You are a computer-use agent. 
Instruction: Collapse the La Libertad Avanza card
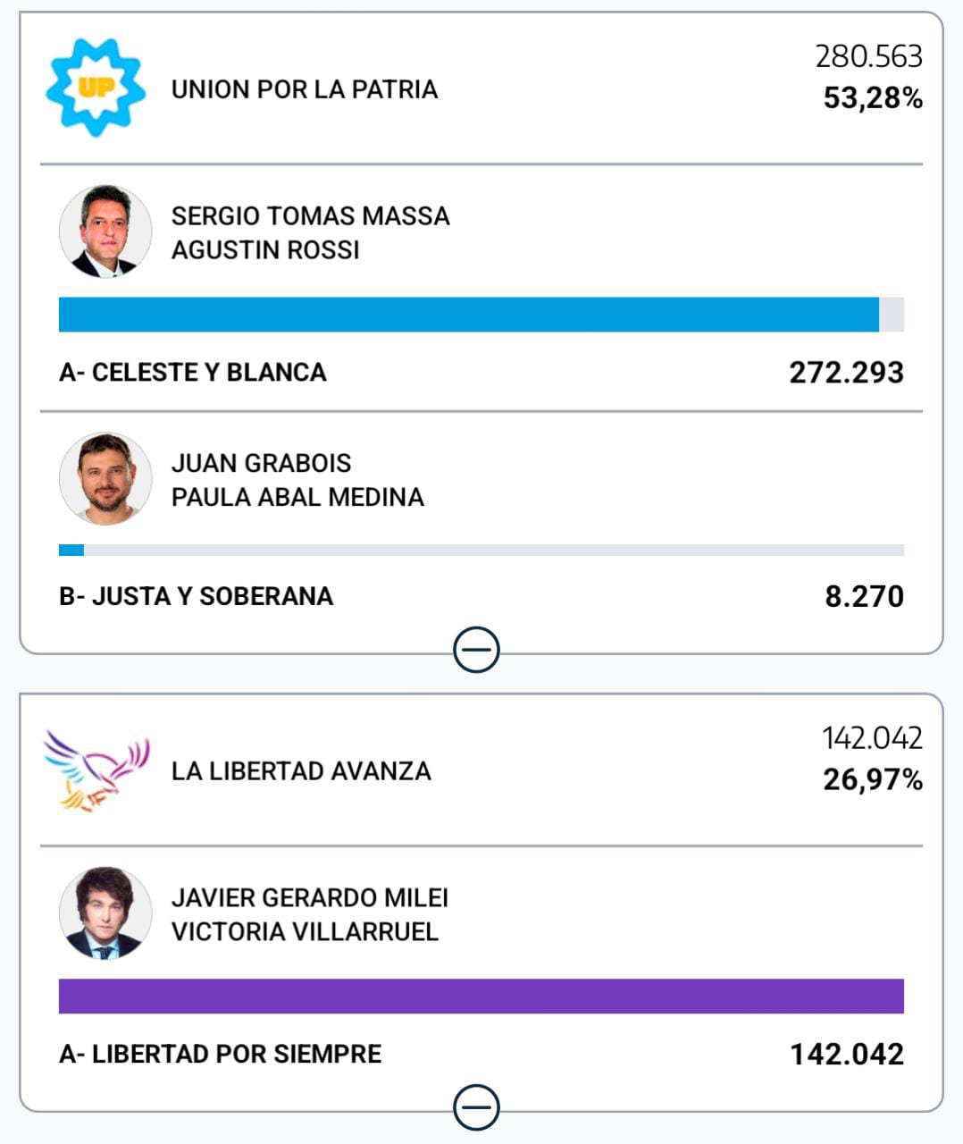476,1108
